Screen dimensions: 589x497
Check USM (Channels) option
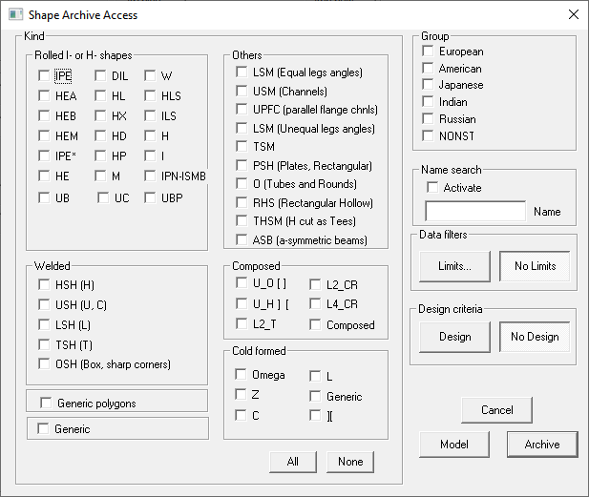[x=242, y=91]
